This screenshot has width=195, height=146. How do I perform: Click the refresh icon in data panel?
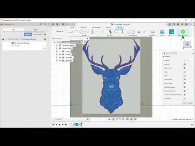click(41, 24)
